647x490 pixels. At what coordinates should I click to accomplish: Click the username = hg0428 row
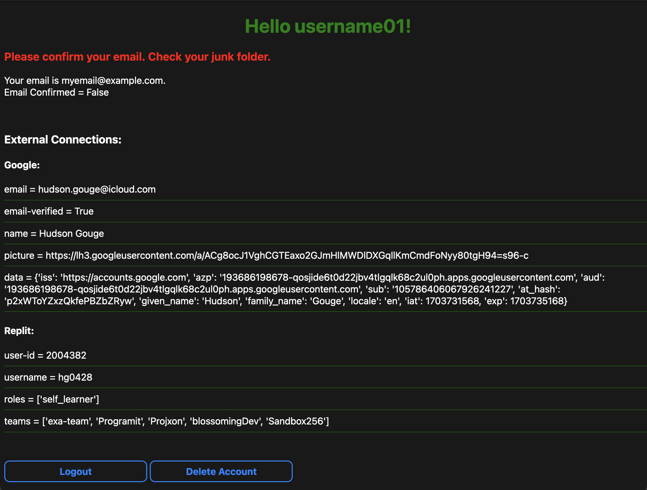tap(48, 377)
